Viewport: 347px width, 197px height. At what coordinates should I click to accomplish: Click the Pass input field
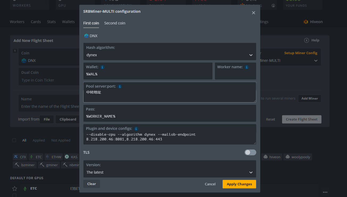(x=170, y=113)
